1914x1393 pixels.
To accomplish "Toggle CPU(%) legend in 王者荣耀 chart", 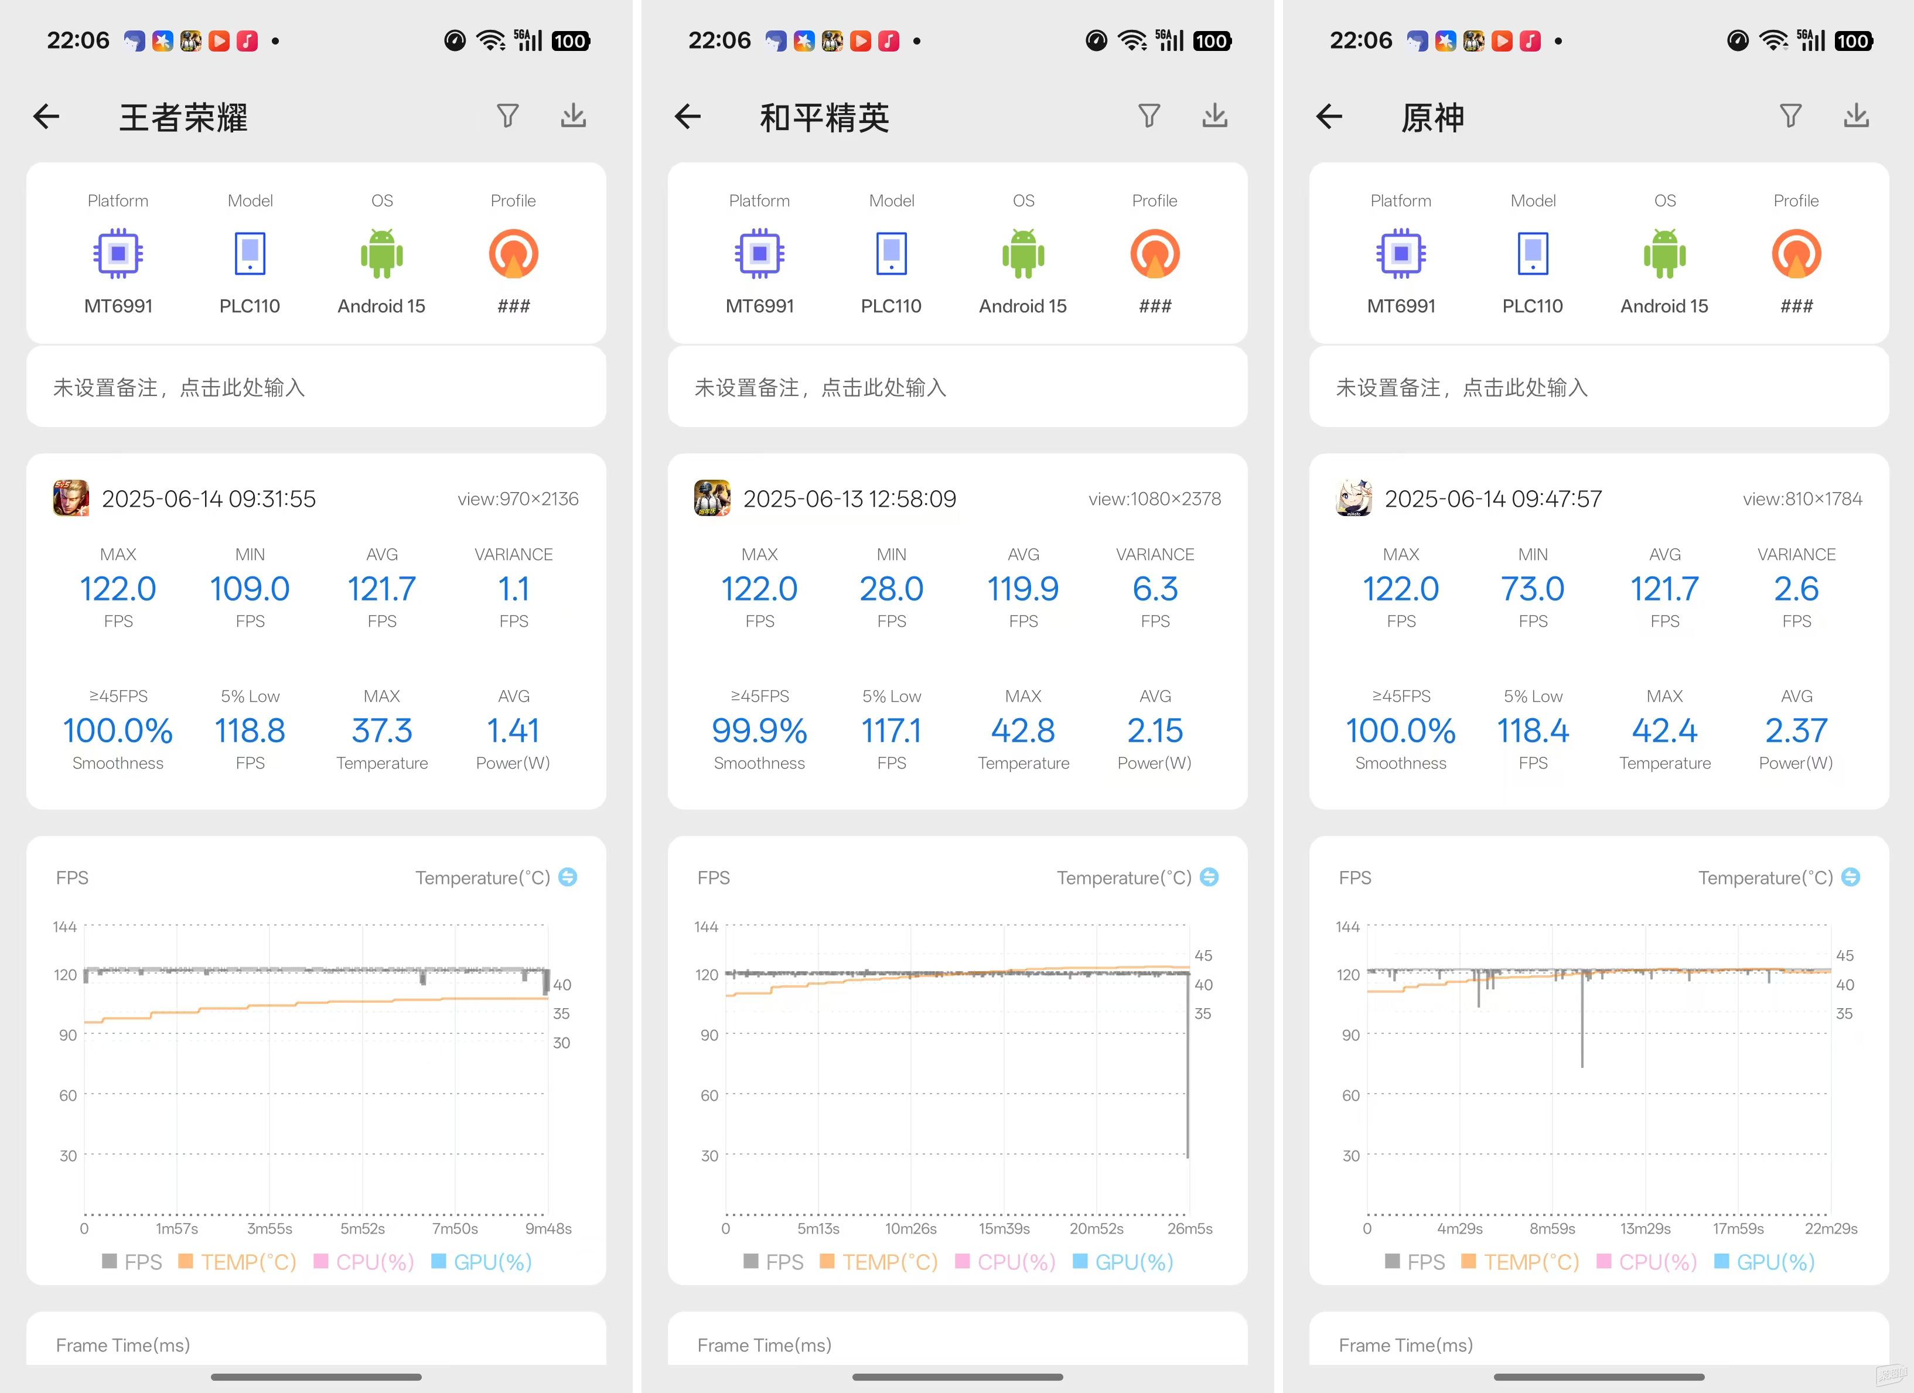I will pyautogui.click(x=364, y=1261).
